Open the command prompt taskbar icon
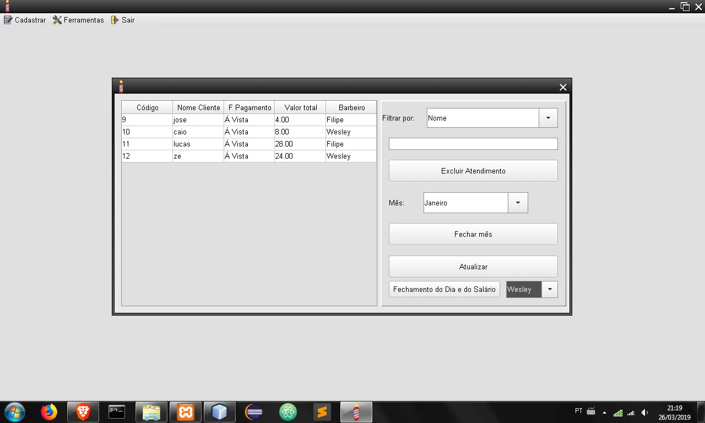The height and width of the screenshot is (423, 705). (117, 411)
